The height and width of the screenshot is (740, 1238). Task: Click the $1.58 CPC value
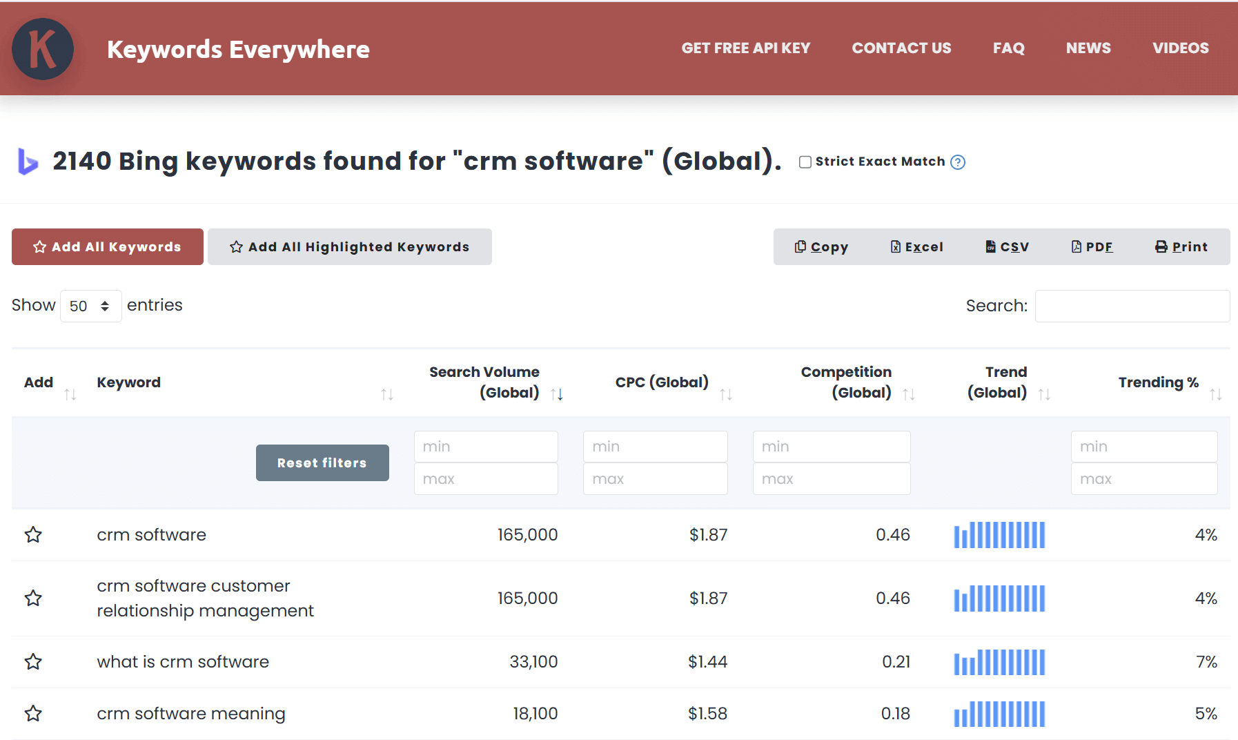[x=707, y=713]
